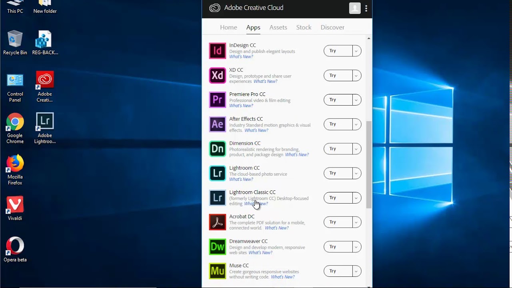Click Try button for Dimension CC
The height and width of the screenshot is (288, 512).
coord(338,149)
